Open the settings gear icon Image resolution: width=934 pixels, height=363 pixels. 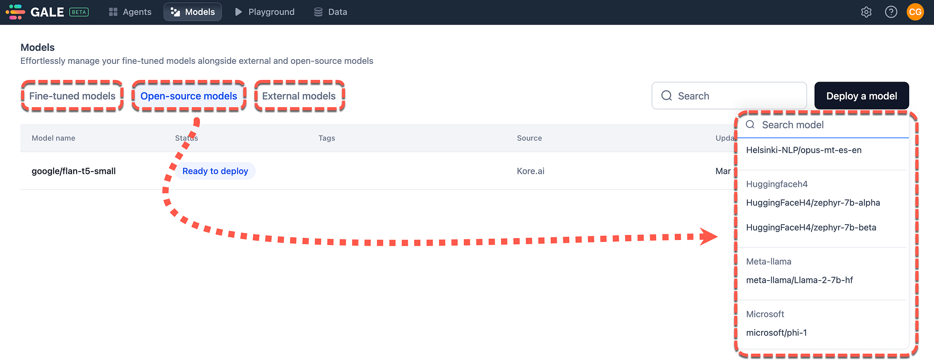866,12
